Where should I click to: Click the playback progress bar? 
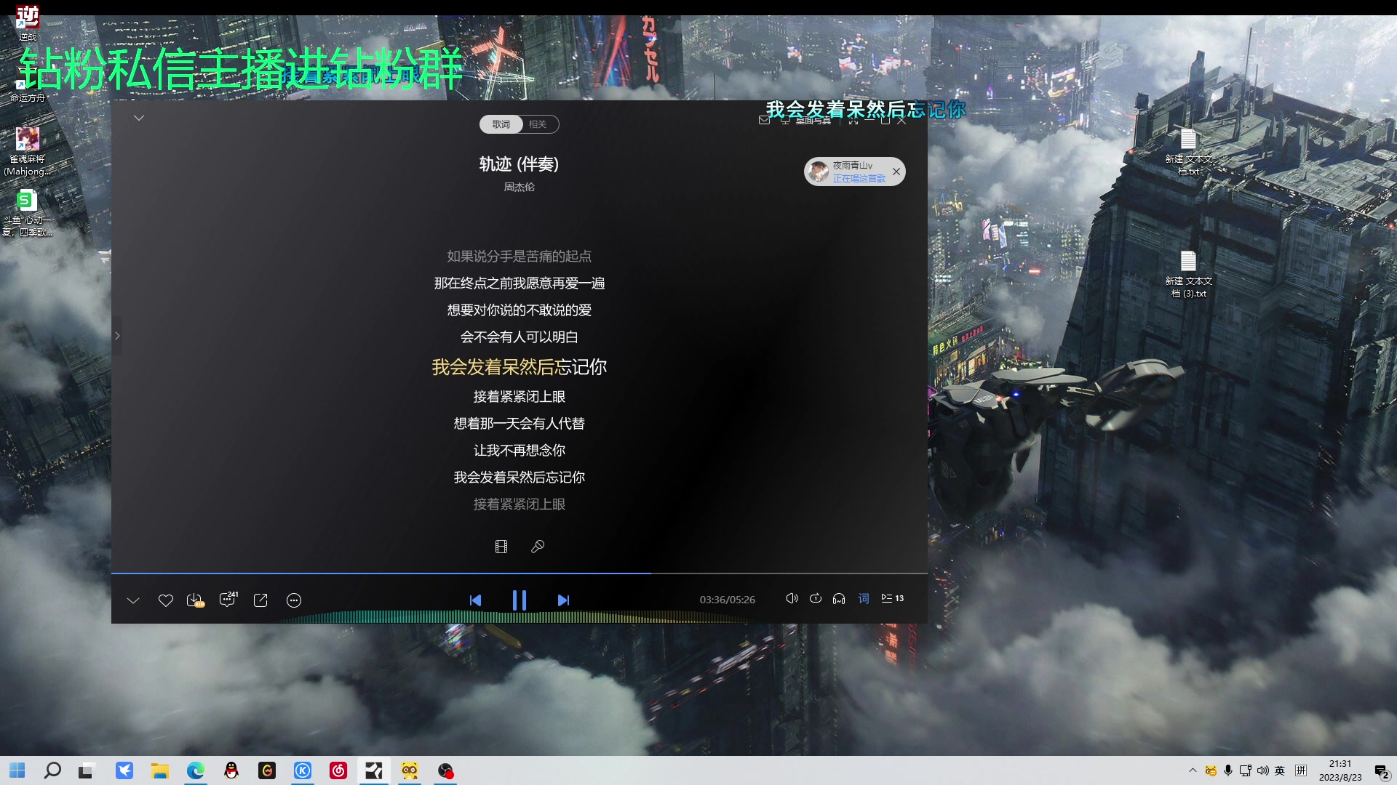520,573
